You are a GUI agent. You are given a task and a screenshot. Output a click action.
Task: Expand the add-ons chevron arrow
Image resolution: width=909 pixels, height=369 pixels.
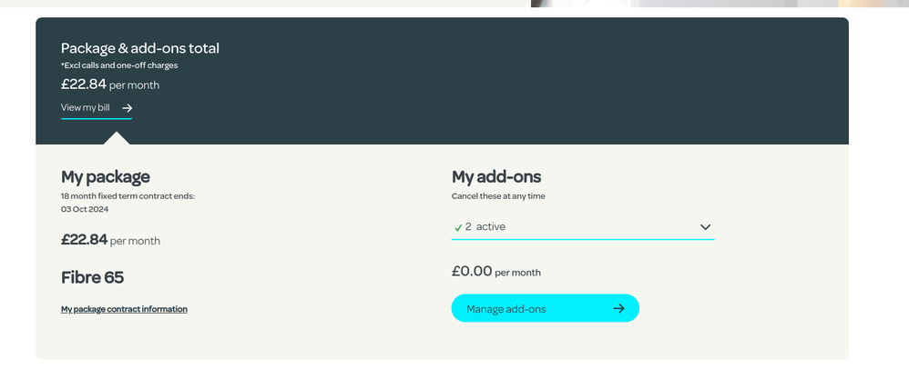(705, 227)
